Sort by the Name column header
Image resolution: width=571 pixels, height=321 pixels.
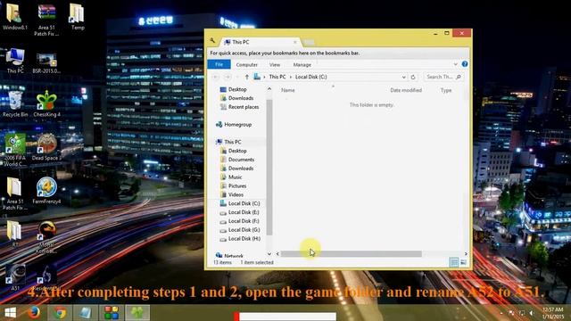pyautogui.click(x=287, y=90)
